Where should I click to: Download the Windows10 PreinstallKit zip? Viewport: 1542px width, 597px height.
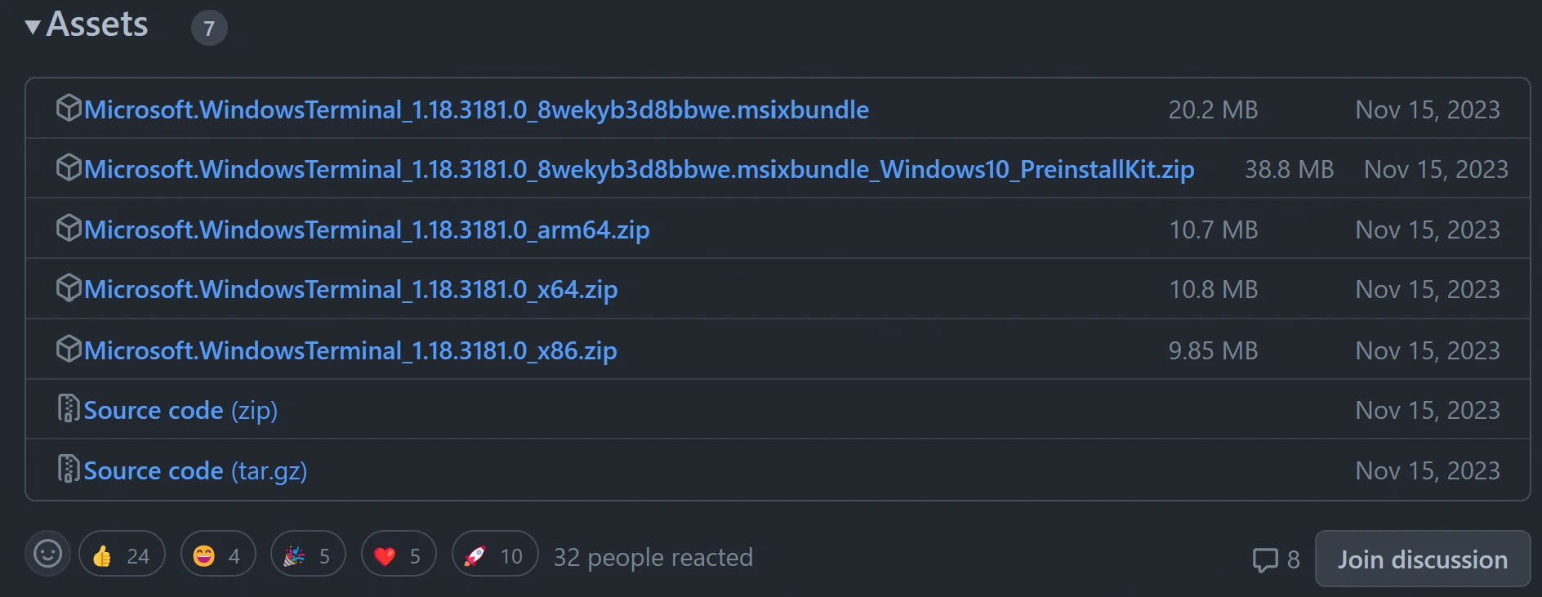point(639,169)
